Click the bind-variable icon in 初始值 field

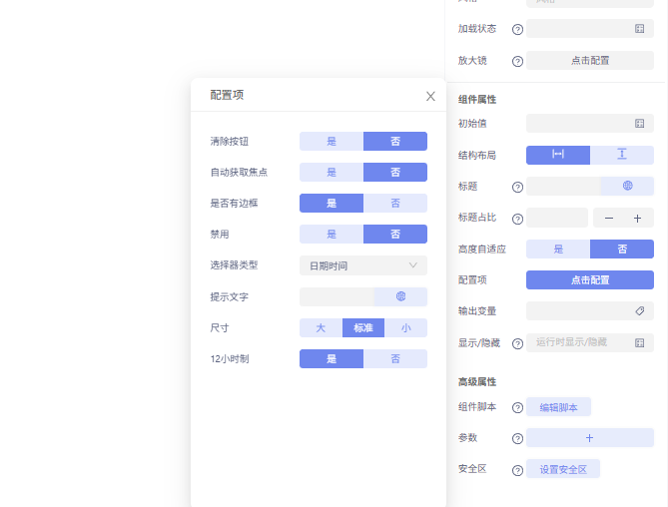tap(639, 124)
